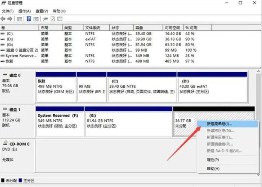
Task: Click the scrollbar up arrow in disk pane
Action: [258, 71]
